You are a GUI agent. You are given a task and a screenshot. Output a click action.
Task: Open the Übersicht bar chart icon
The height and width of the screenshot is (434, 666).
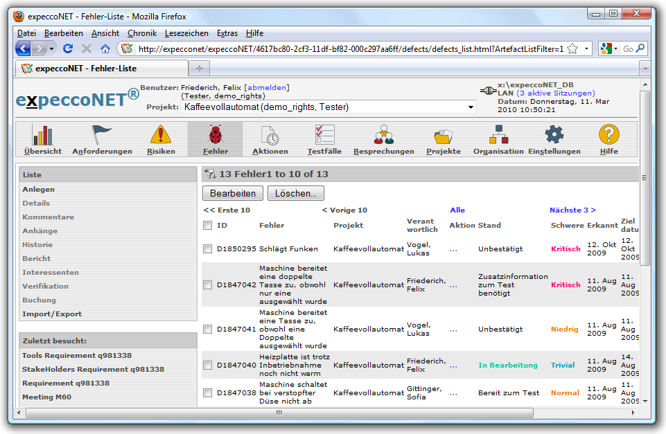pyautogui.click(x=43, y=135)
